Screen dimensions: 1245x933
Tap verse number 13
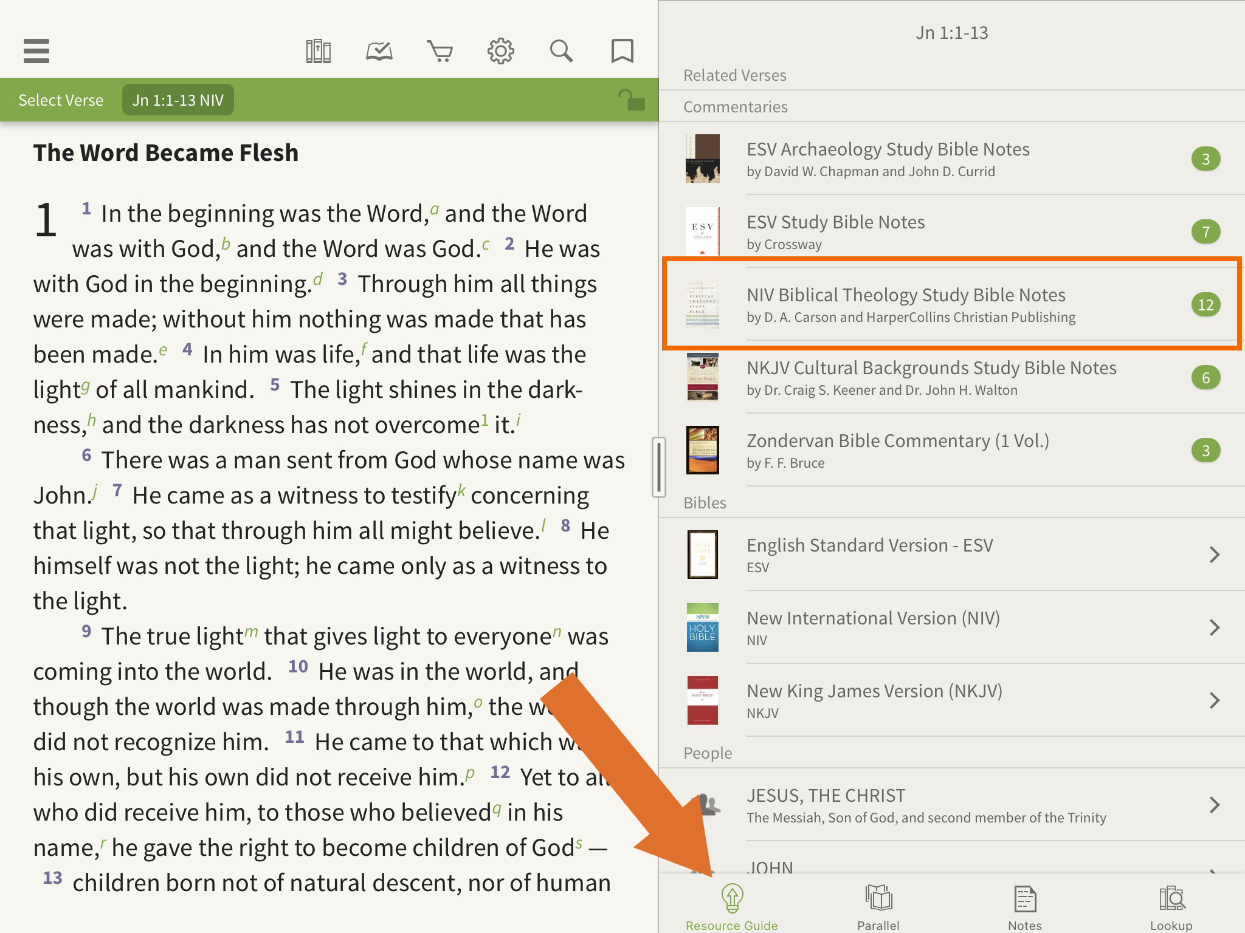[x=52, y=878]
